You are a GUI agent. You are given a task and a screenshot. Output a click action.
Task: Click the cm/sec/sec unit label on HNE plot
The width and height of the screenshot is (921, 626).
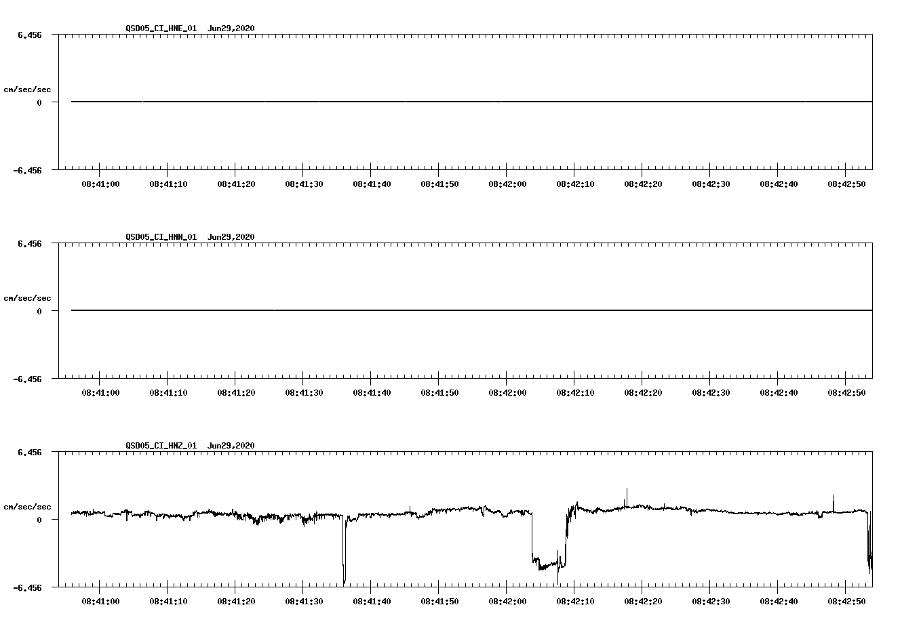click(27, 89)
